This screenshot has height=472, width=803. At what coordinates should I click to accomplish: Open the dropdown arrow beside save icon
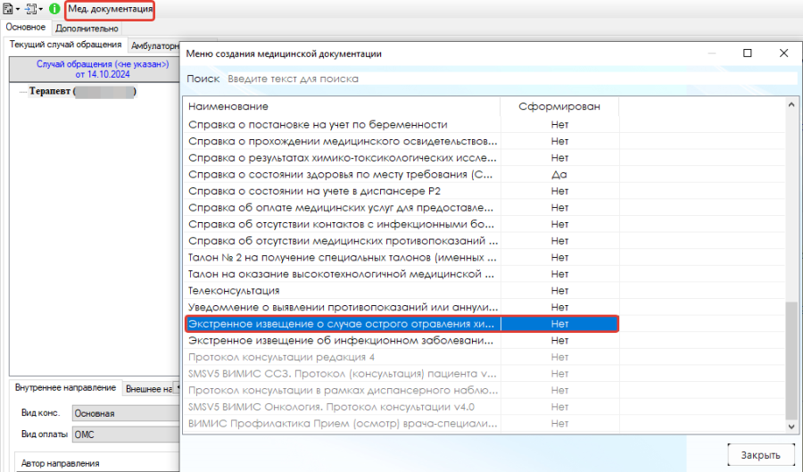coord(18,9)
